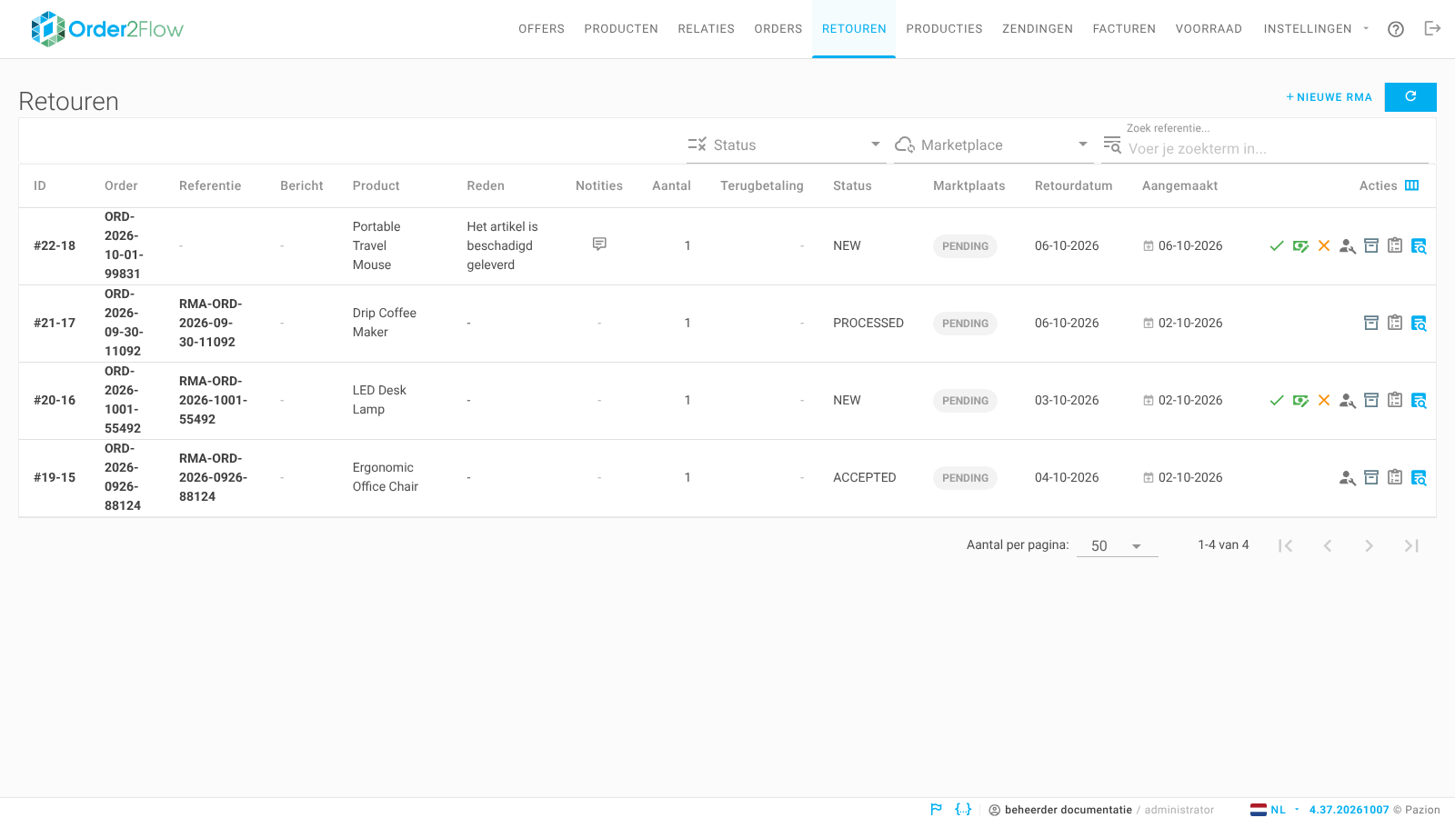Image resolution: width=1455 pixels, height=818 pixels.
Task: Accept return #22-18 with the green checkmark
Action: (x=1277, y=246)
